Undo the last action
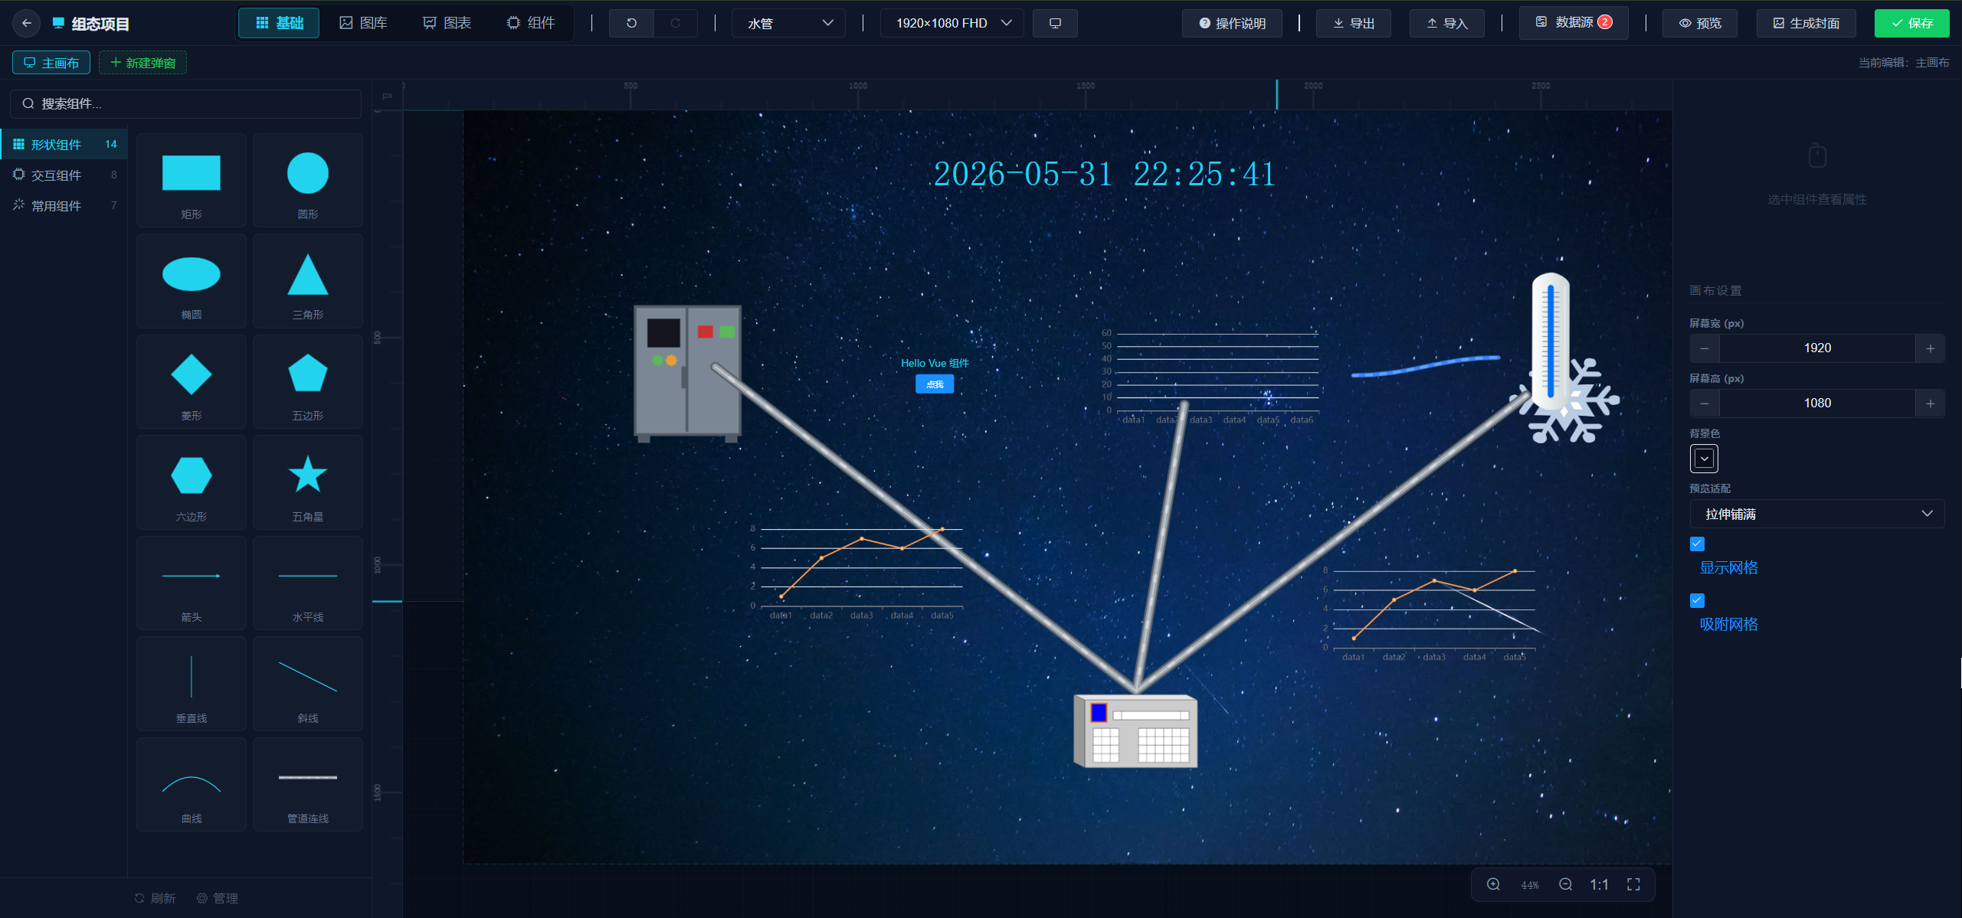 click(631, 23)
